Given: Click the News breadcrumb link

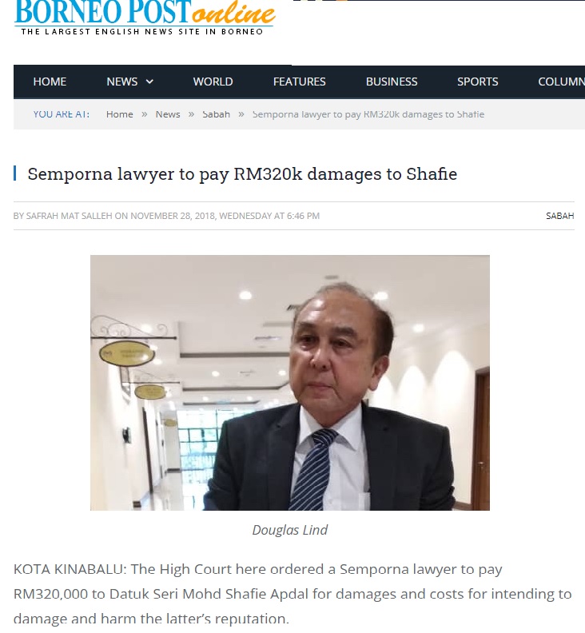Looking at the screenshot, I should [x=168, y=114].
